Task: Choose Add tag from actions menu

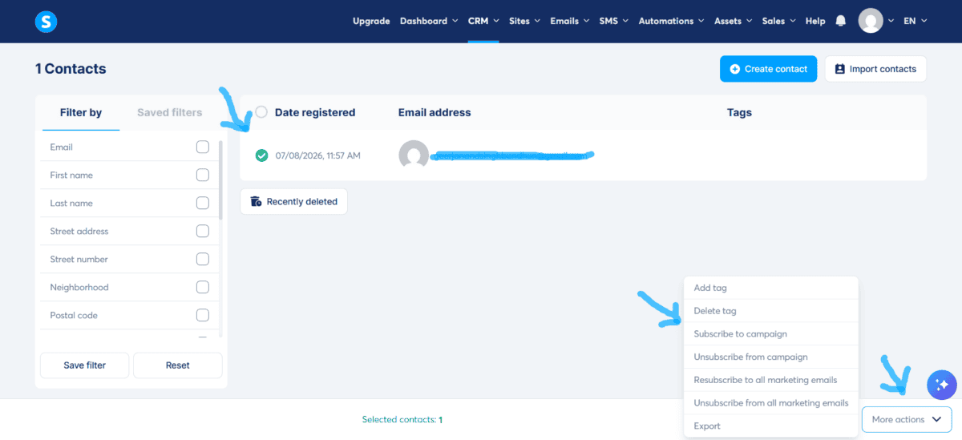Action: point(771,288)
